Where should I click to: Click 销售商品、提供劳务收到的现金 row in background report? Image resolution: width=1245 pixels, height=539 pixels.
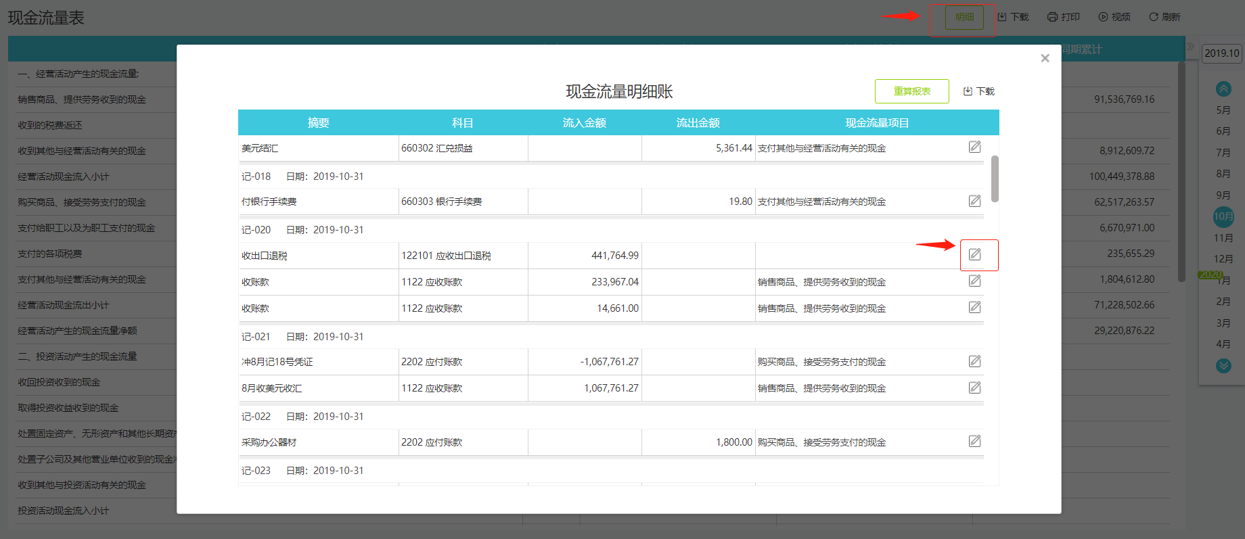(x=82, y=99)
